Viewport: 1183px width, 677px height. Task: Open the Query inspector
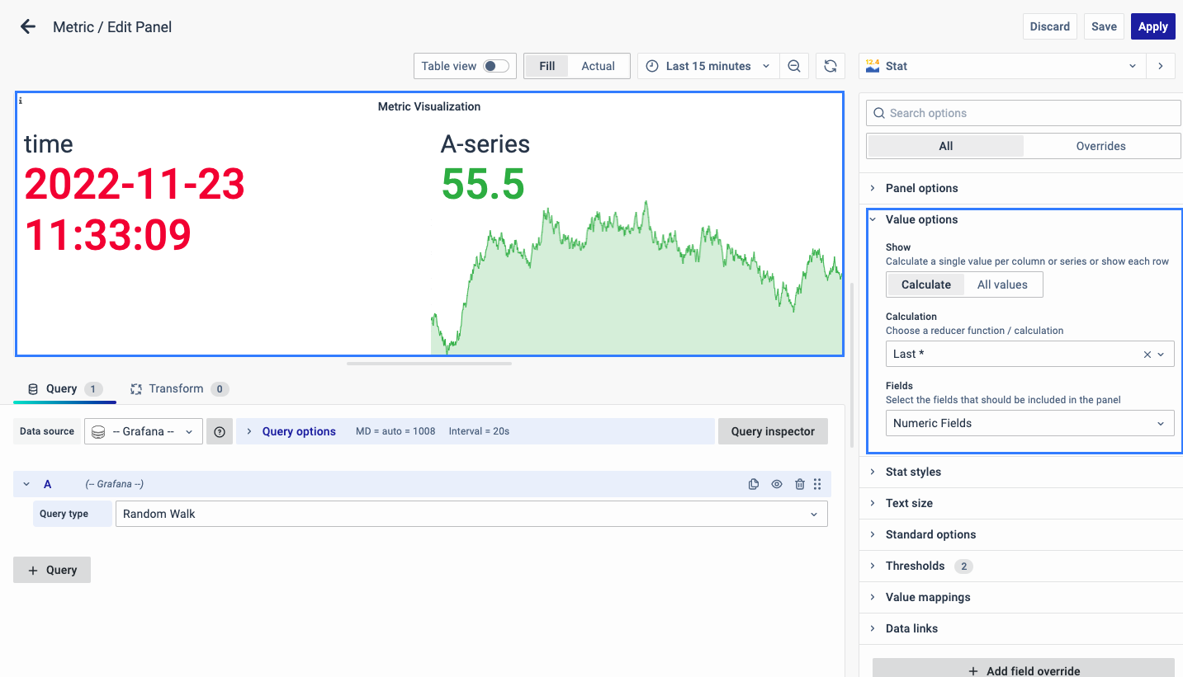773,431
